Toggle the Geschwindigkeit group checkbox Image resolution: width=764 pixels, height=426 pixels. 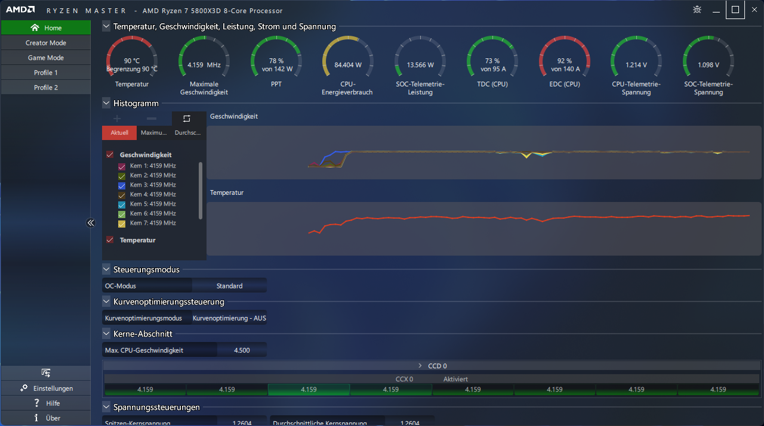110,154
